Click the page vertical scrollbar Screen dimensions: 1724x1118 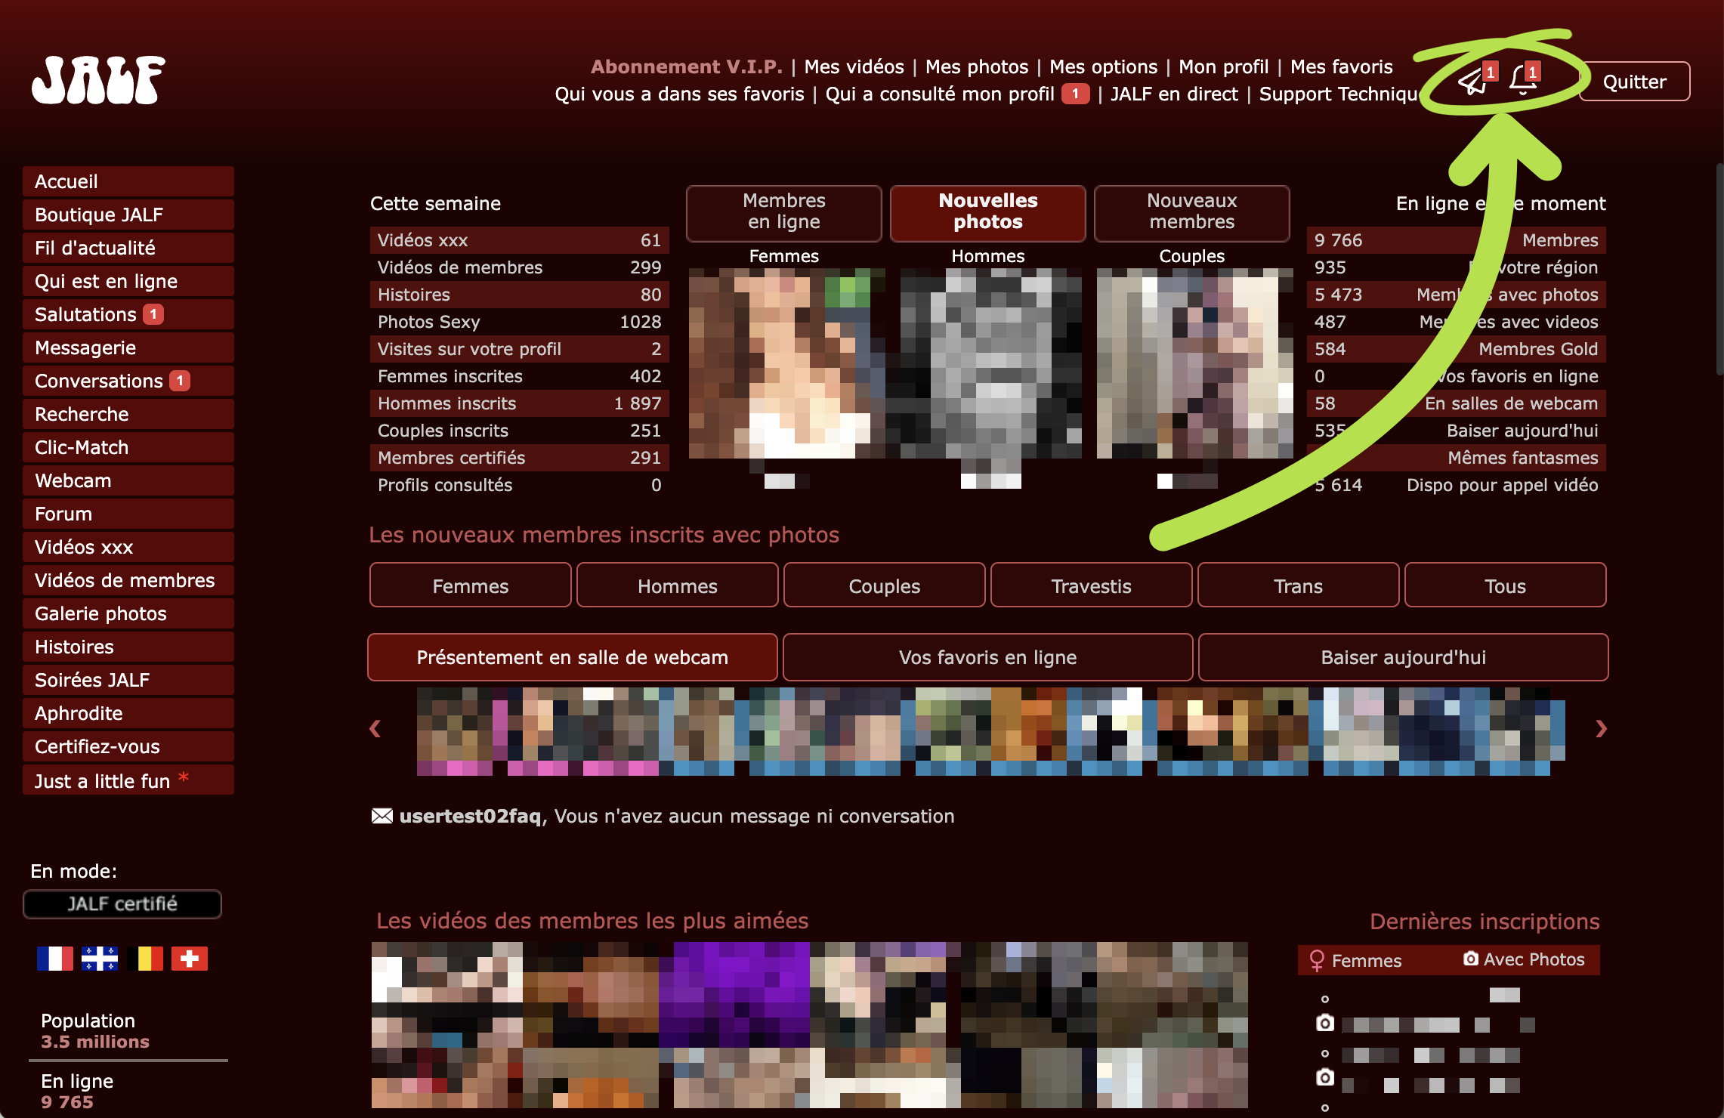click(x=1719, y=268)
